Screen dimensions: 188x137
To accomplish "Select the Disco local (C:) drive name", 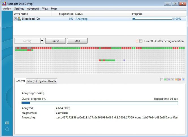I will pos(31,19).
